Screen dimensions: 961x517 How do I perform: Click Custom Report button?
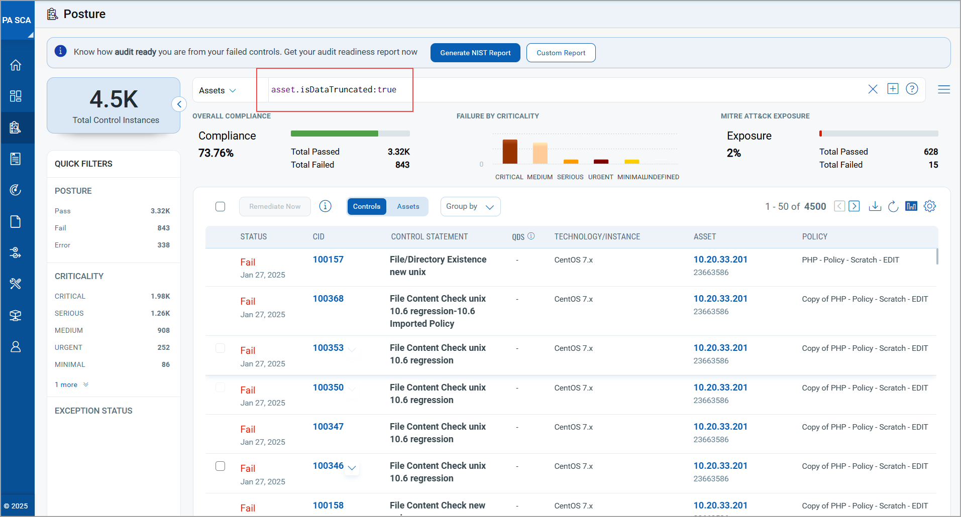(x=561, y=53)
